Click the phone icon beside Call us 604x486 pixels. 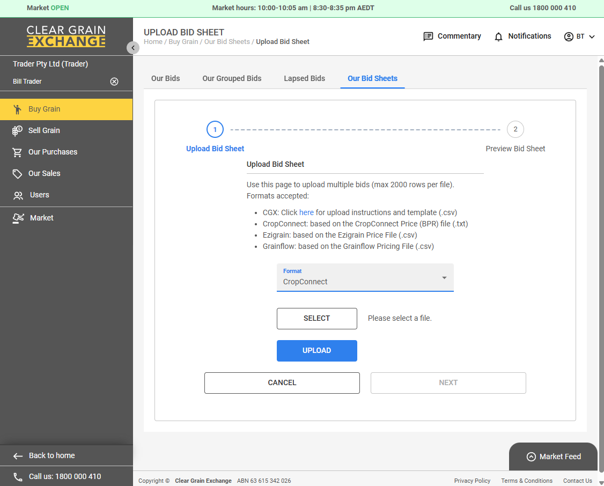point(18,477)
